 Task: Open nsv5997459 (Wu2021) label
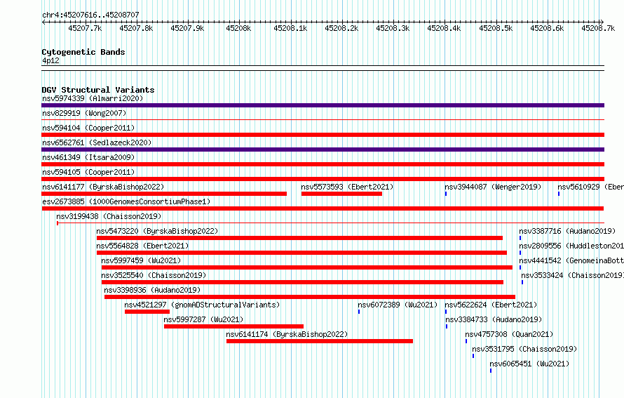(x=141, y=260)
